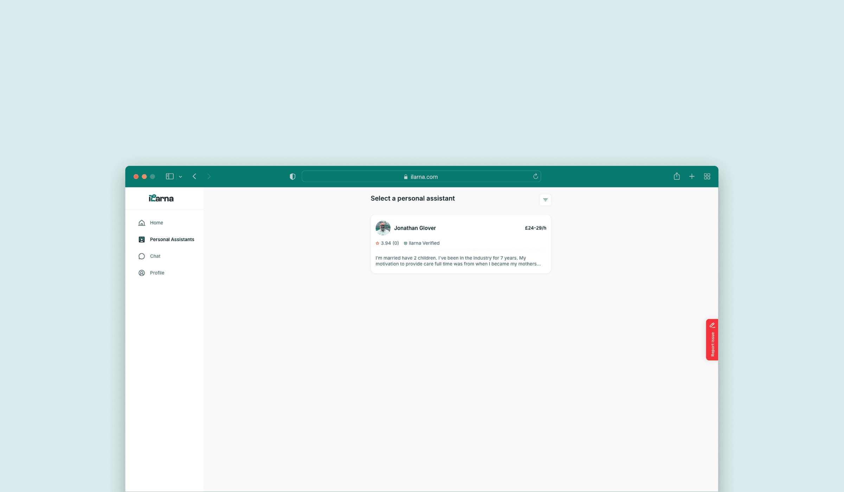Click the Home icon in the sidebar
The image size is (844, 492).
click(x=142, y=223)
